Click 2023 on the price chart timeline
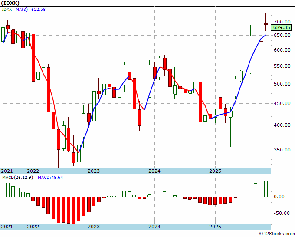Image resolution: width=295 pixels, height=237 pixels. tap(94, 171)
